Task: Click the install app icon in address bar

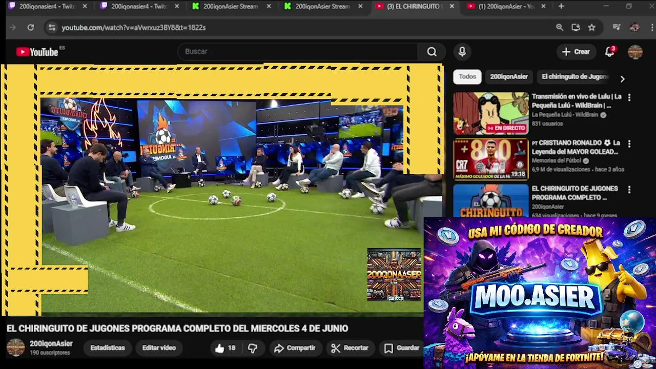Action: point(576,27)
